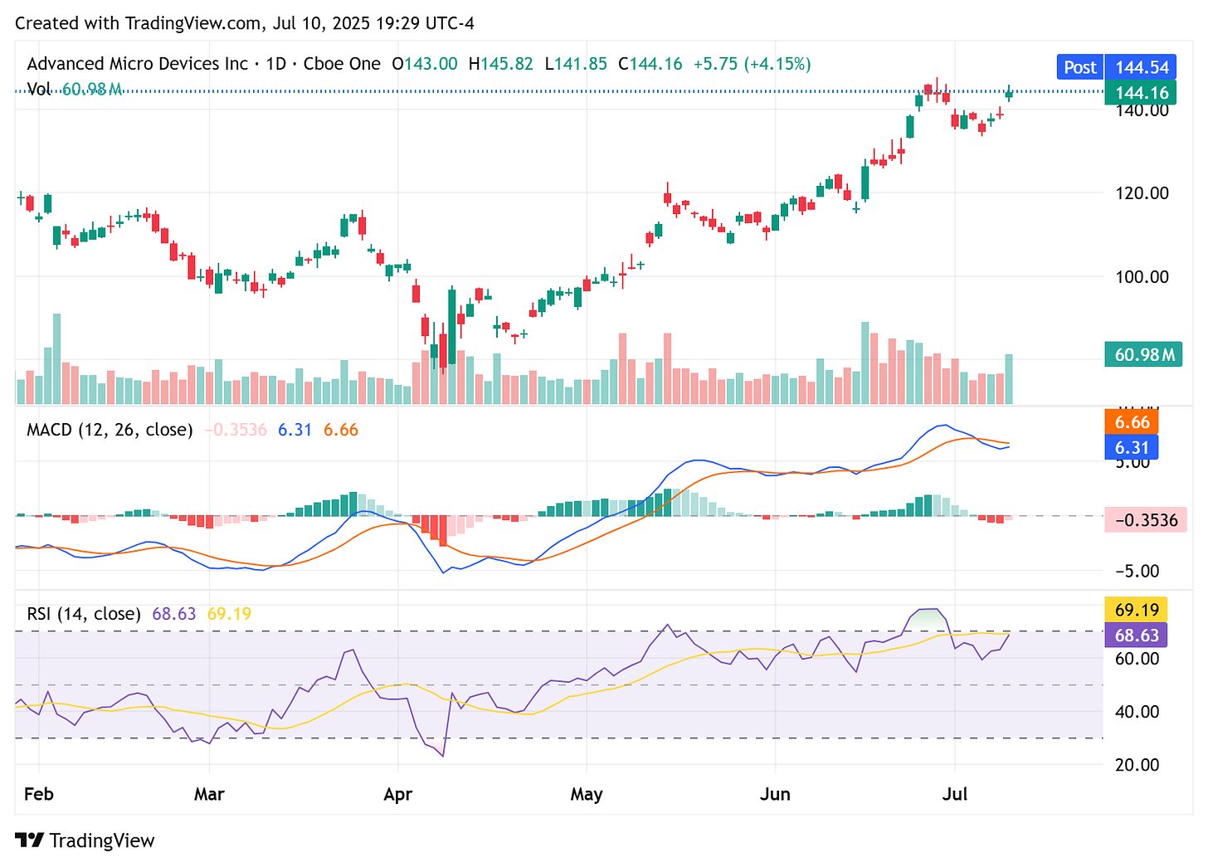Viewport: 1208px width, 867px height.
Task: Select the 60.98M volume value label
Action: (x=1143, y=353)
